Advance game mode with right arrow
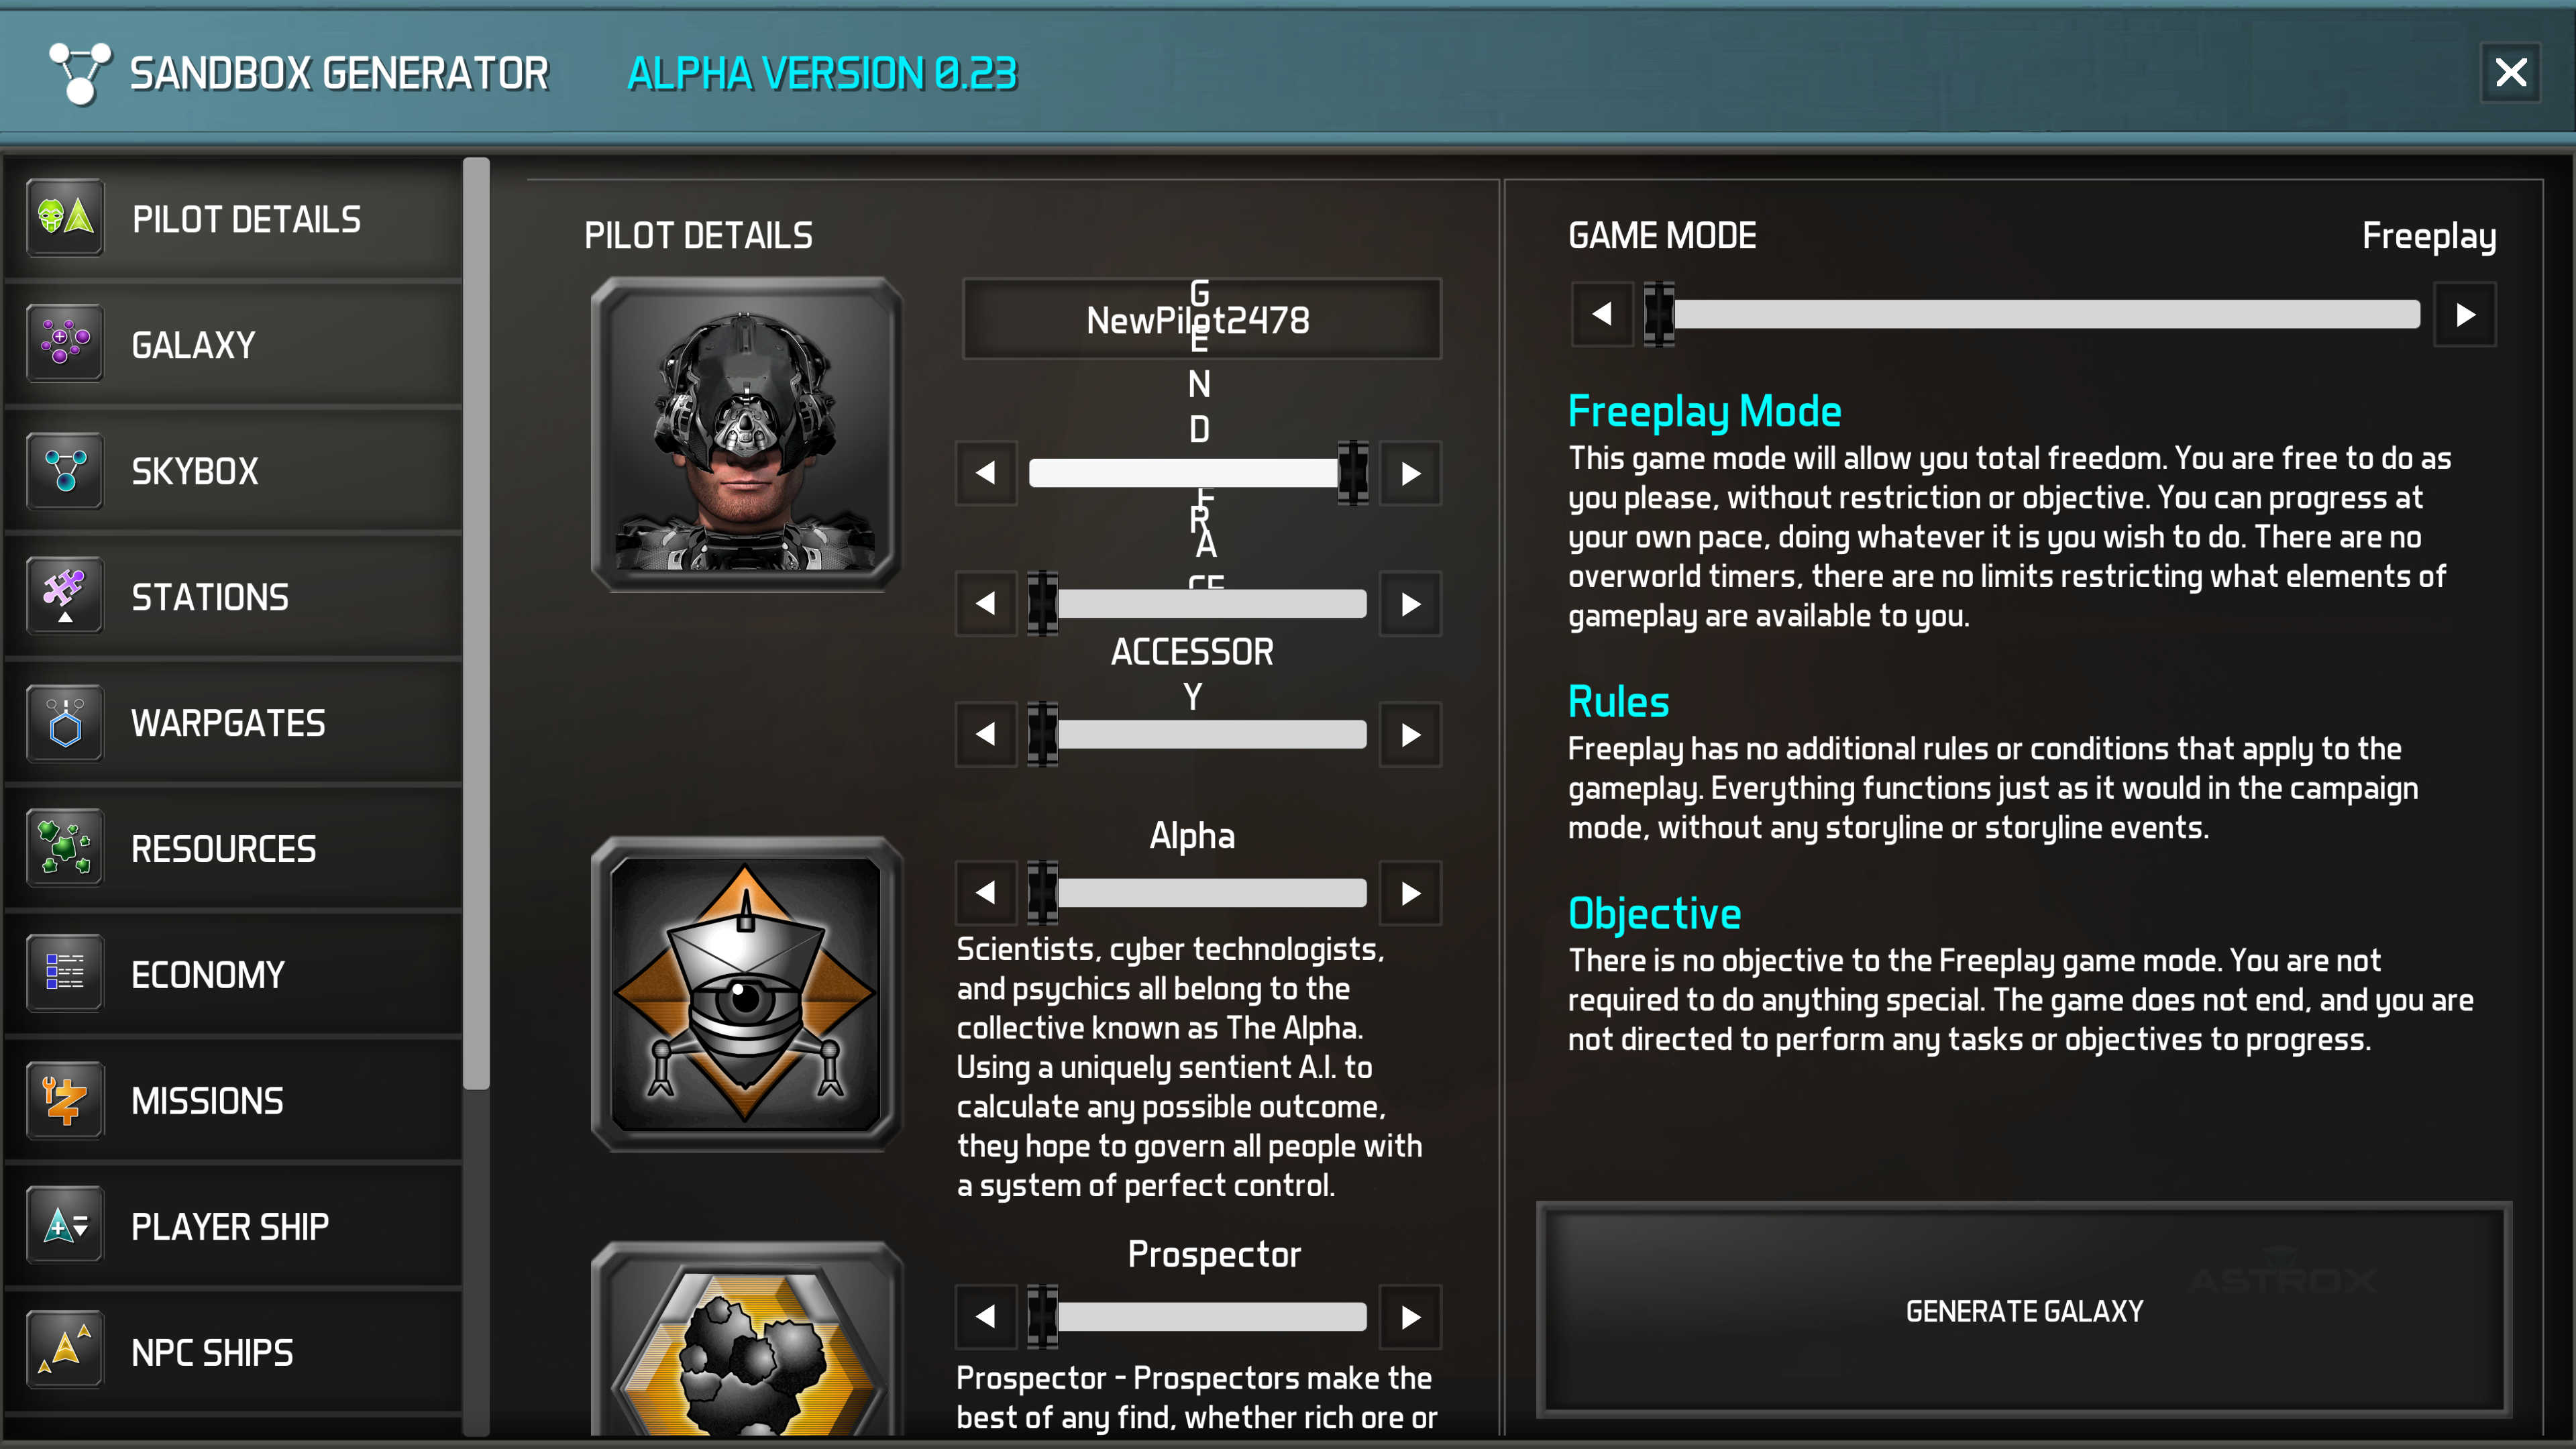Image resolution: width=2576 pixels, height=1449 pixels. [2465, 315]
